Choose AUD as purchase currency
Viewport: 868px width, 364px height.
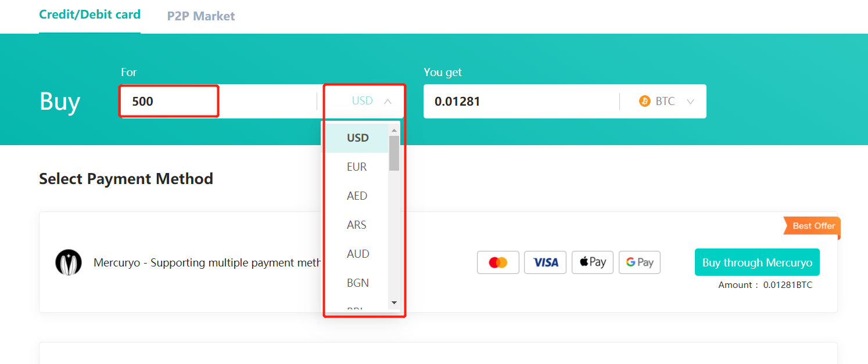tap(358, 254)
